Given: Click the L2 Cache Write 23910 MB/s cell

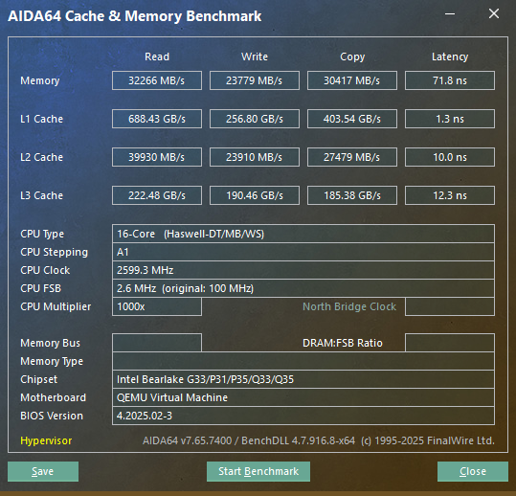Looking at the screenshot, I should click(x=255, y=157).
